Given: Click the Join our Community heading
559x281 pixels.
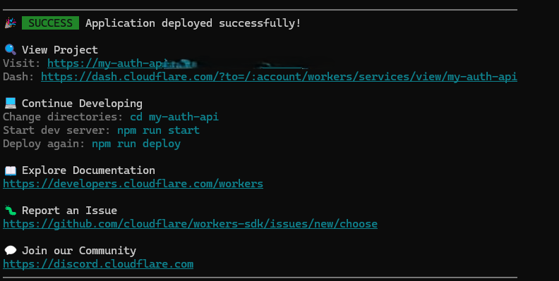Looking at the screenshot, I should 79,251.
